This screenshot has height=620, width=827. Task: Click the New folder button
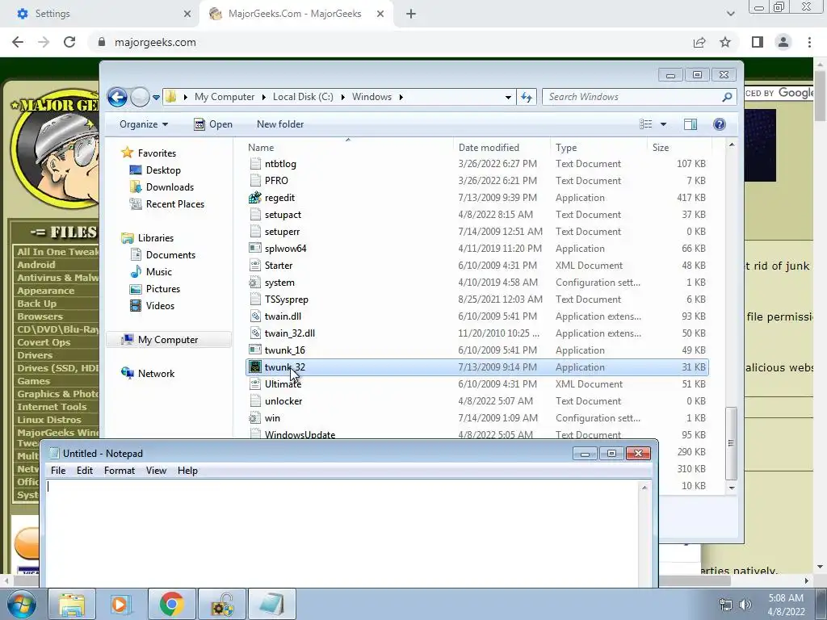point(280,124)
